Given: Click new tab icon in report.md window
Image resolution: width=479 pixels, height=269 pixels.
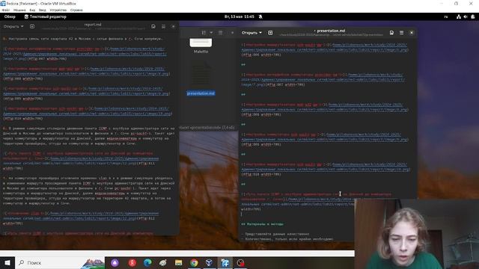Looking at the screenshot, I should pyautogui.click(x=32, y=27).
